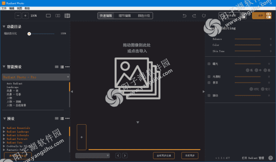Open the filmstrip filter dropdown
The width and height of the screenshot is (276, 162).
click(93, 156)
